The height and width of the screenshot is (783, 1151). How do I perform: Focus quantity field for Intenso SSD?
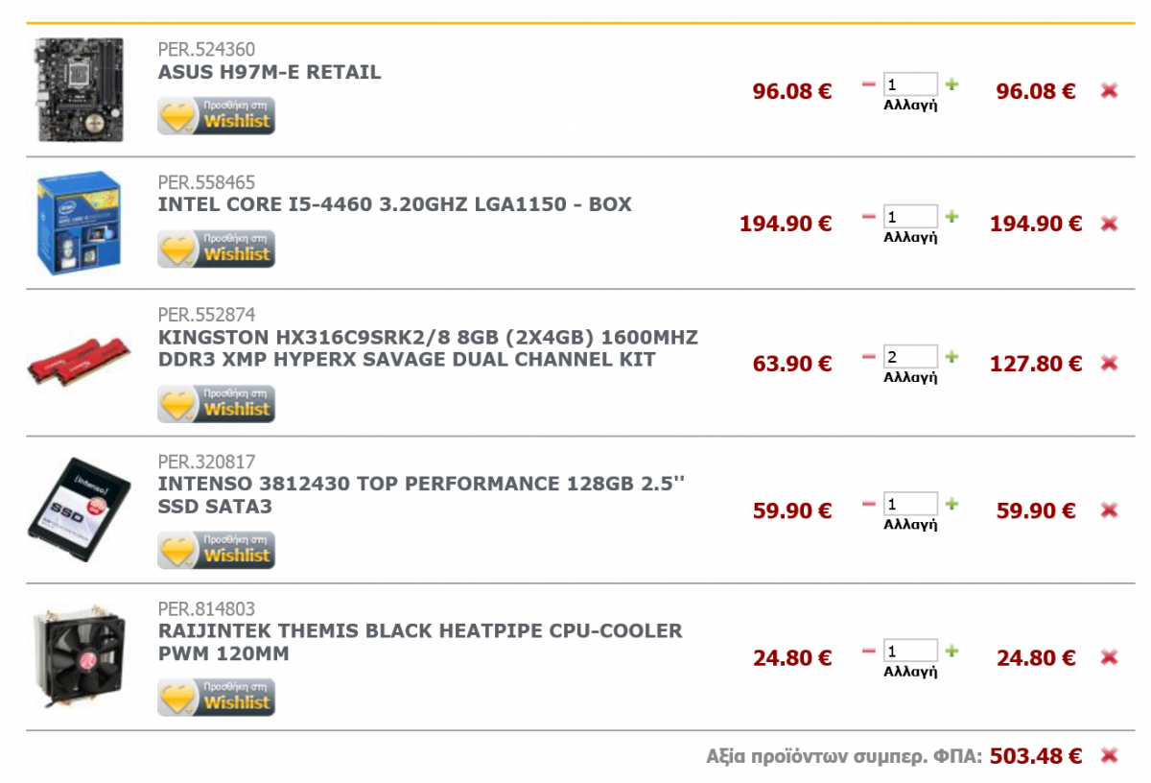coord(910,504)
